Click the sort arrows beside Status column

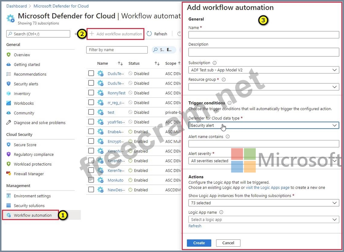[157, 63]
